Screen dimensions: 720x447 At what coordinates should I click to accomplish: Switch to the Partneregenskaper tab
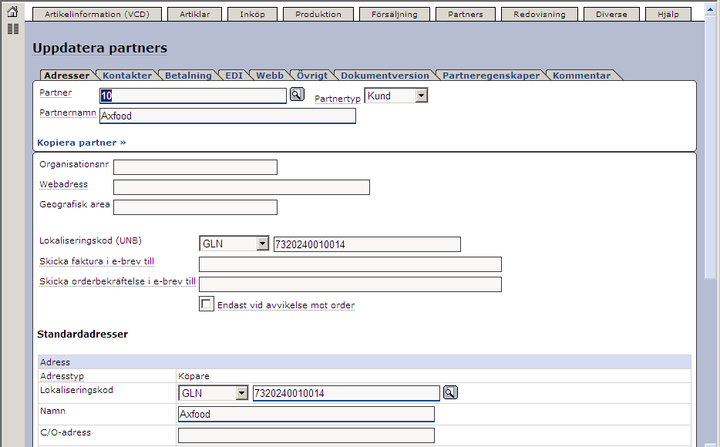click(491, 76)
